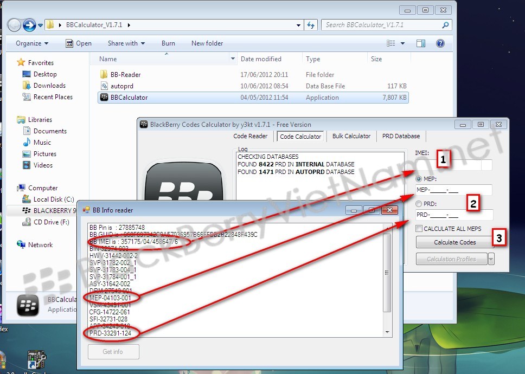The width and height of the screenshot is (525, 374).
Task: Expand the Share with dropdown
Action: [126, 43]
